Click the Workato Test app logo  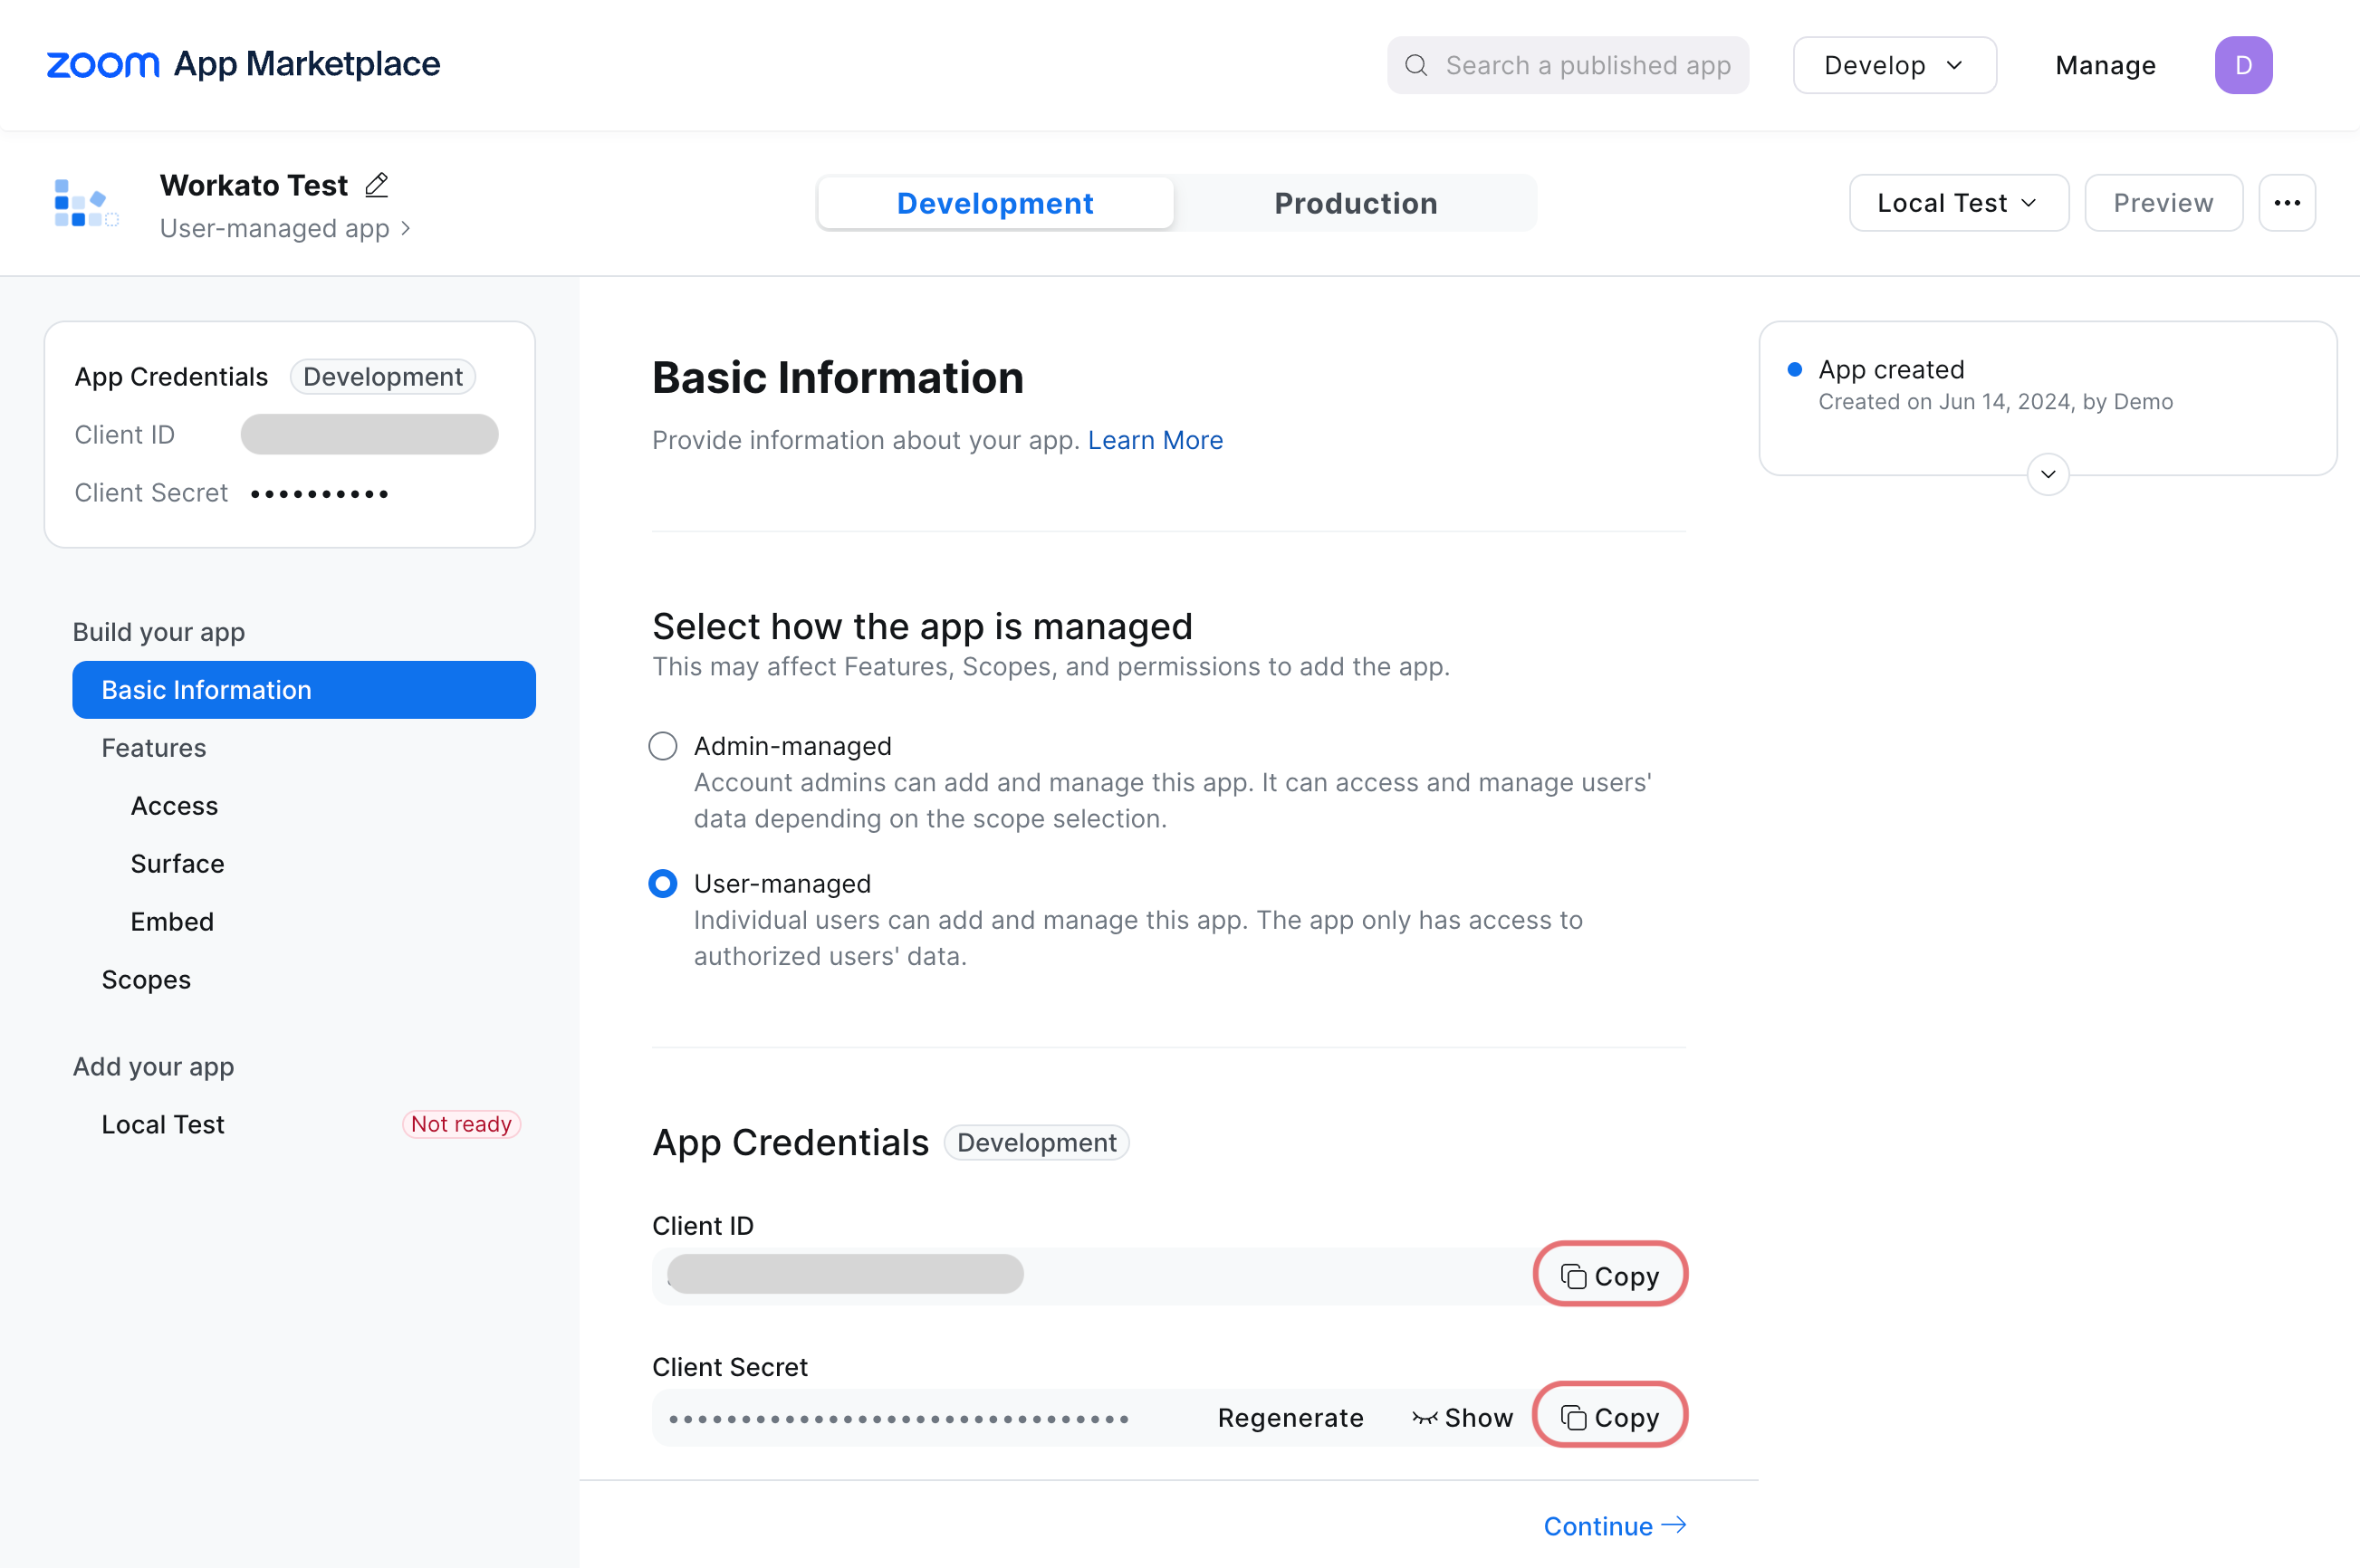[x=84, y=203]
